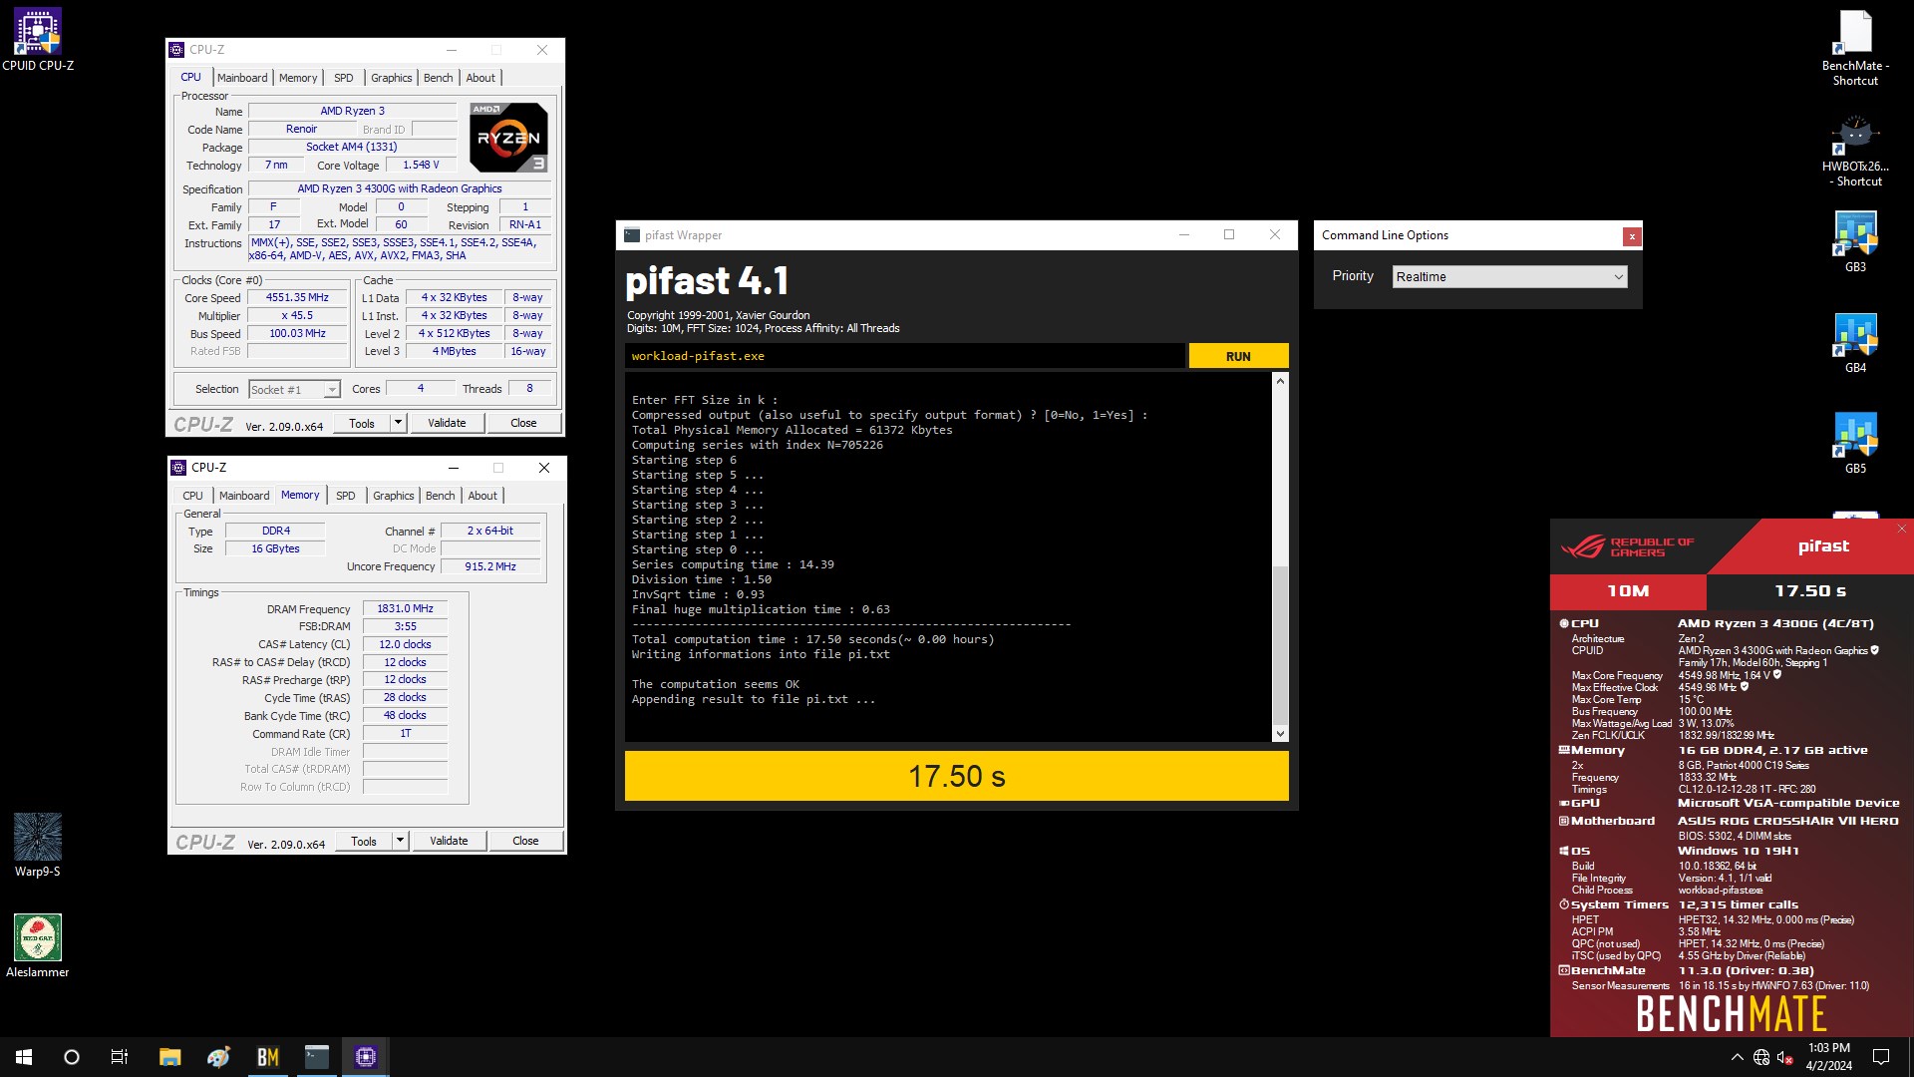Click the Ryzen 3 logo in CPU-Z
The image size is (1914, 1077).
coord(508,137)
